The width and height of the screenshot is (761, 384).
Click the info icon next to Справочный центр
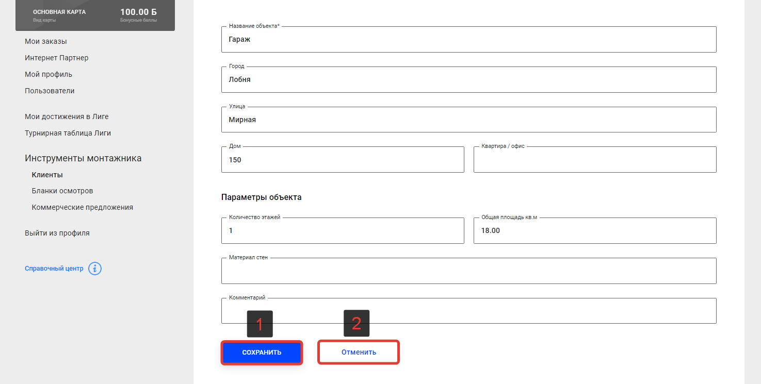[x=95, y=269]
